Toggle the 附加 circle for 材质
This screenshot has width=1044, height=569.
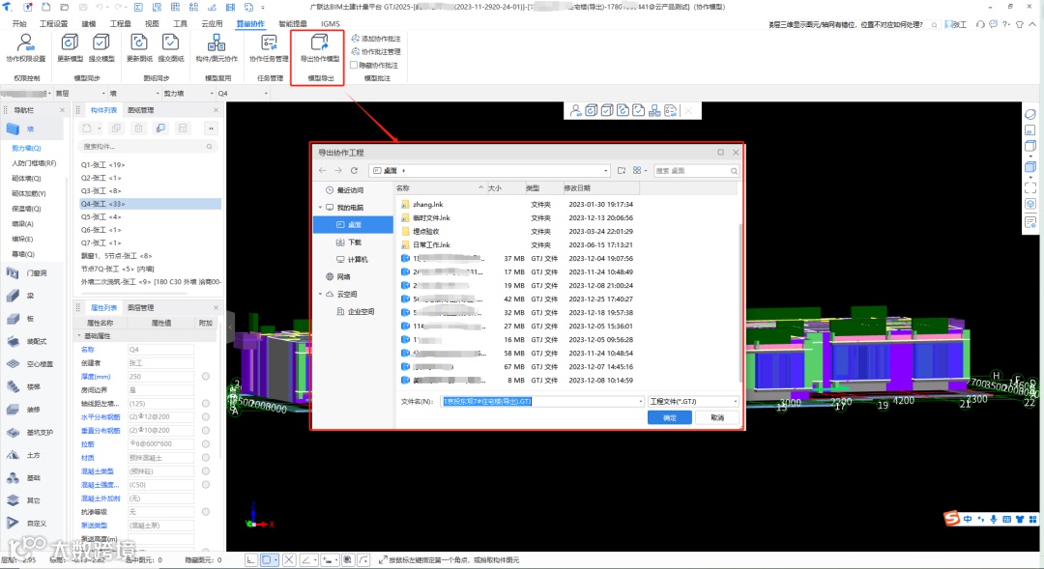(x=206, y=458)
